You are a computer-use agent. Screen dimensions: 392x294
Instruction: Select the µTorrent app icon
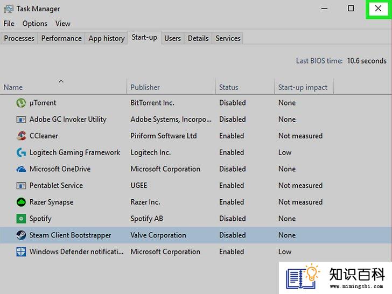pyautogui.click(x=21, y=103)
